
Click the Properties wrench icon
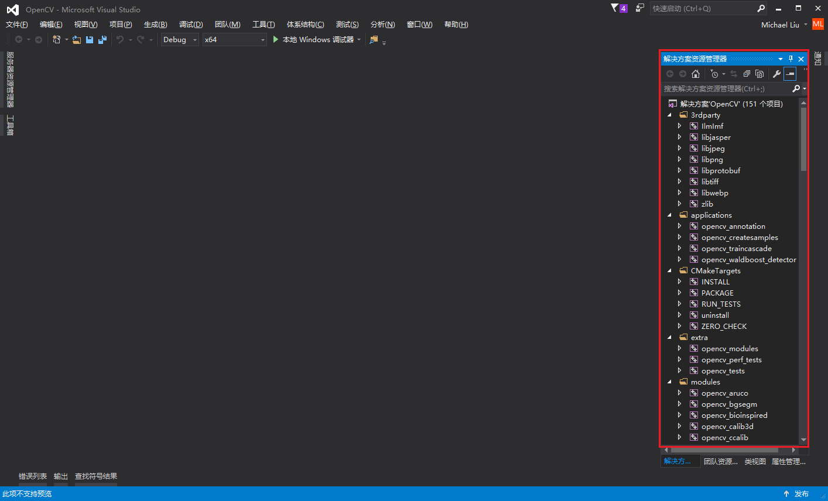(776, 74)
